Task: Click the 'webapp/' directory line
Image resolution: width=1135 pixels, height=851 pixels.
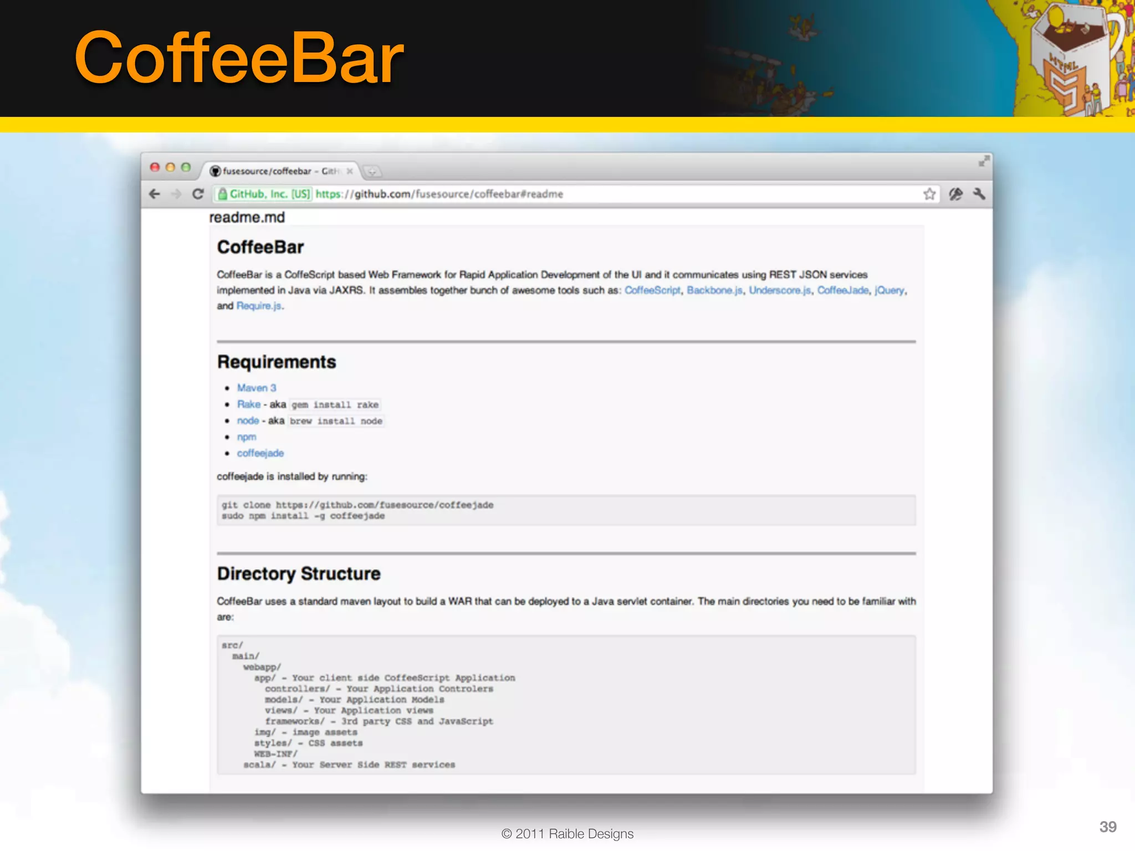Action: click(x=262, y=667)
